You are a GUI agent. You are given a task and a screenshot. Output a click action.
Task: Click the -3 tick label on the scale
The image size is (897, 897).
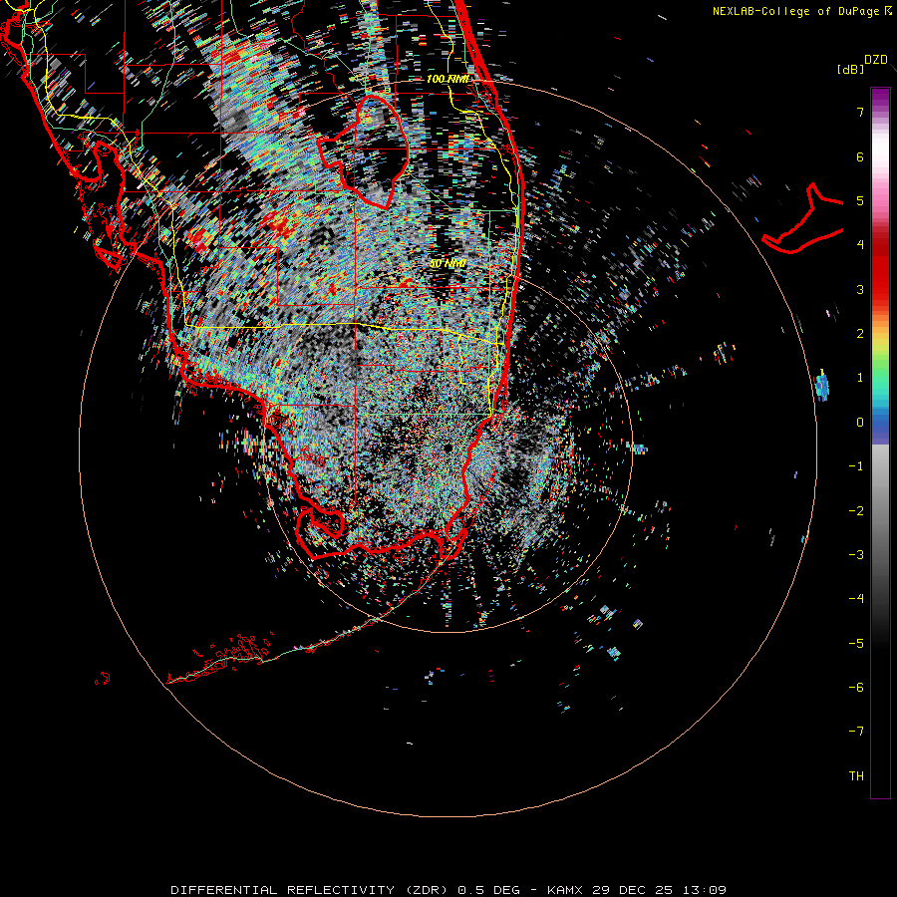(856, 555)
